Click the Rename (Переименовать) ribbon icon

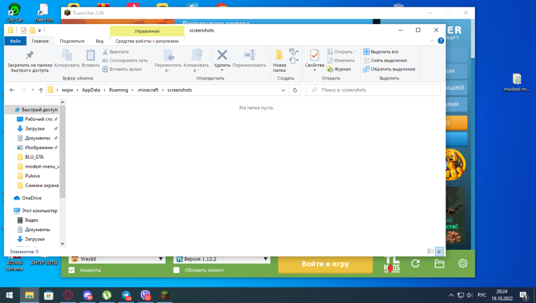click(x=249, y=58)
